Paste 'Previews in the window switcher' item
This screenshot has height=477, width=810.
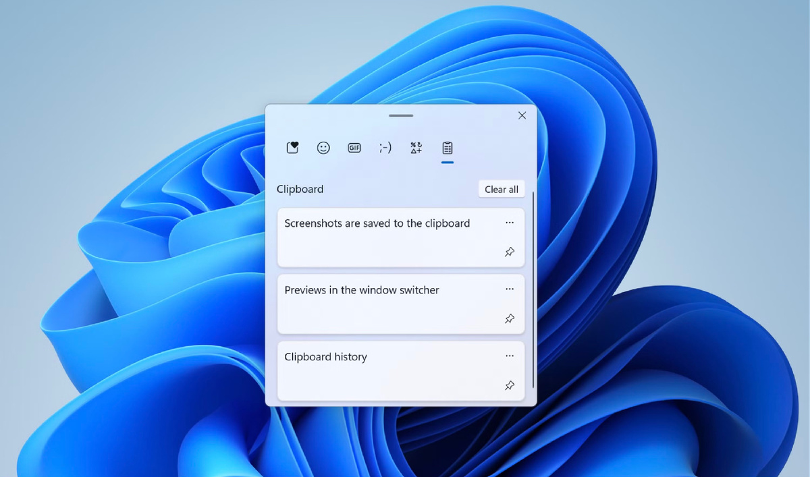pyautogui.click(x=401, y=304)
